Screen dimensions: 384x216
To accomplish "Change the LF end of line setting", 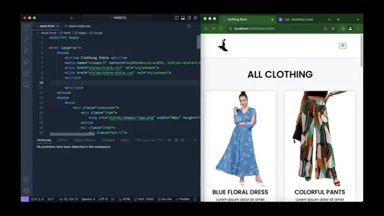I will [x=113, y=199].
